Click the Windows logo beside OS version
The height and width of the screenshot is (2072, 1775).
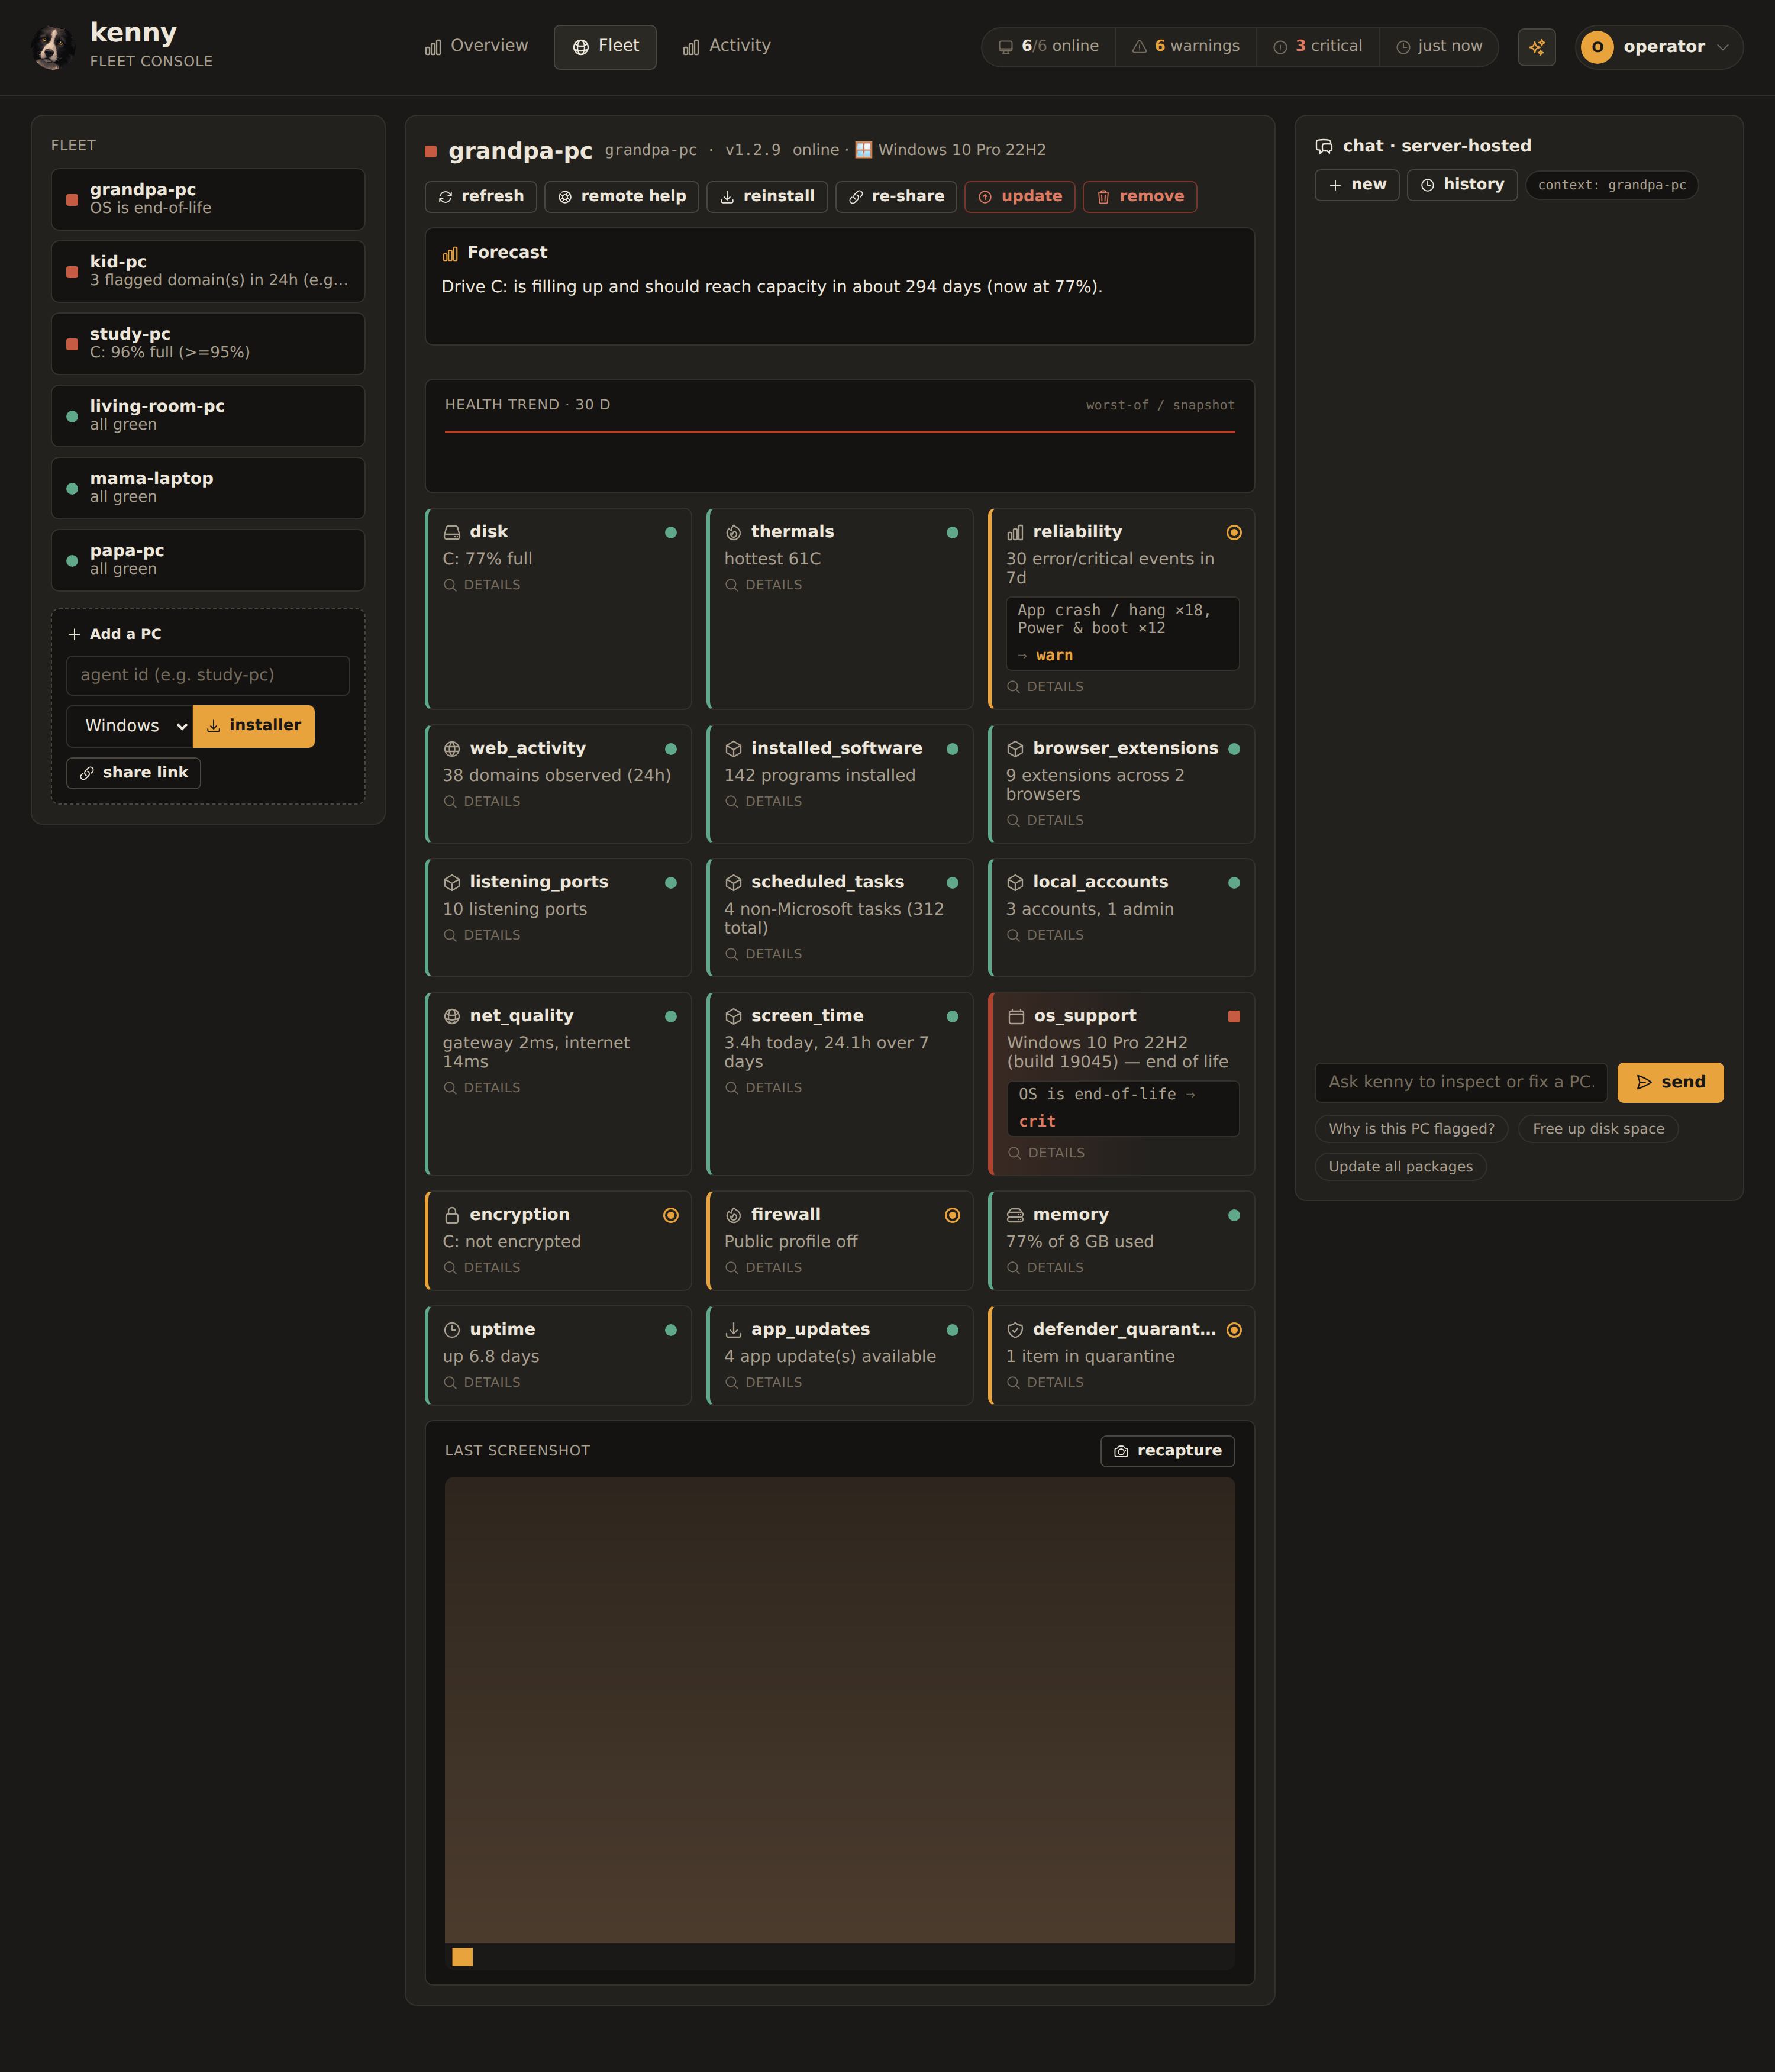(863, 150)
